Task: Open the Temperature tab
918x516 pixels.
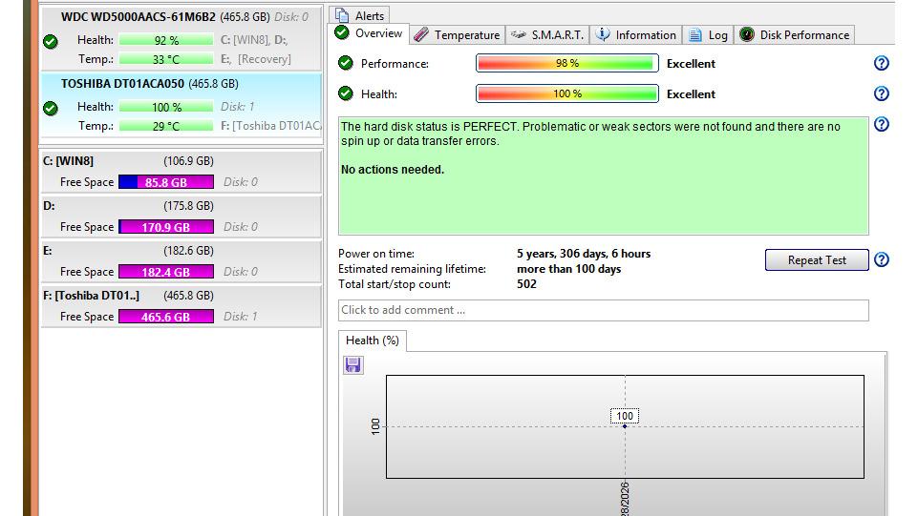Action: [x=457, y=35]
